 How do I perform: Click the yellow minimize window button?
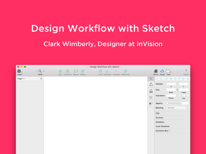[22, 67]
